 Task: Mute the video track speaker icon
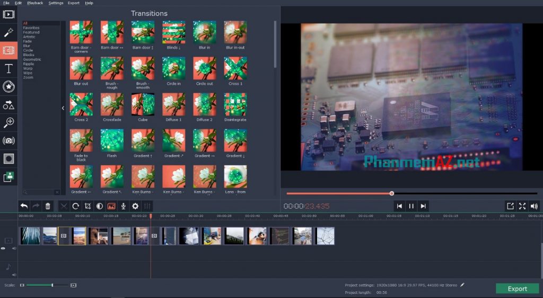click(x=14, y=248)
